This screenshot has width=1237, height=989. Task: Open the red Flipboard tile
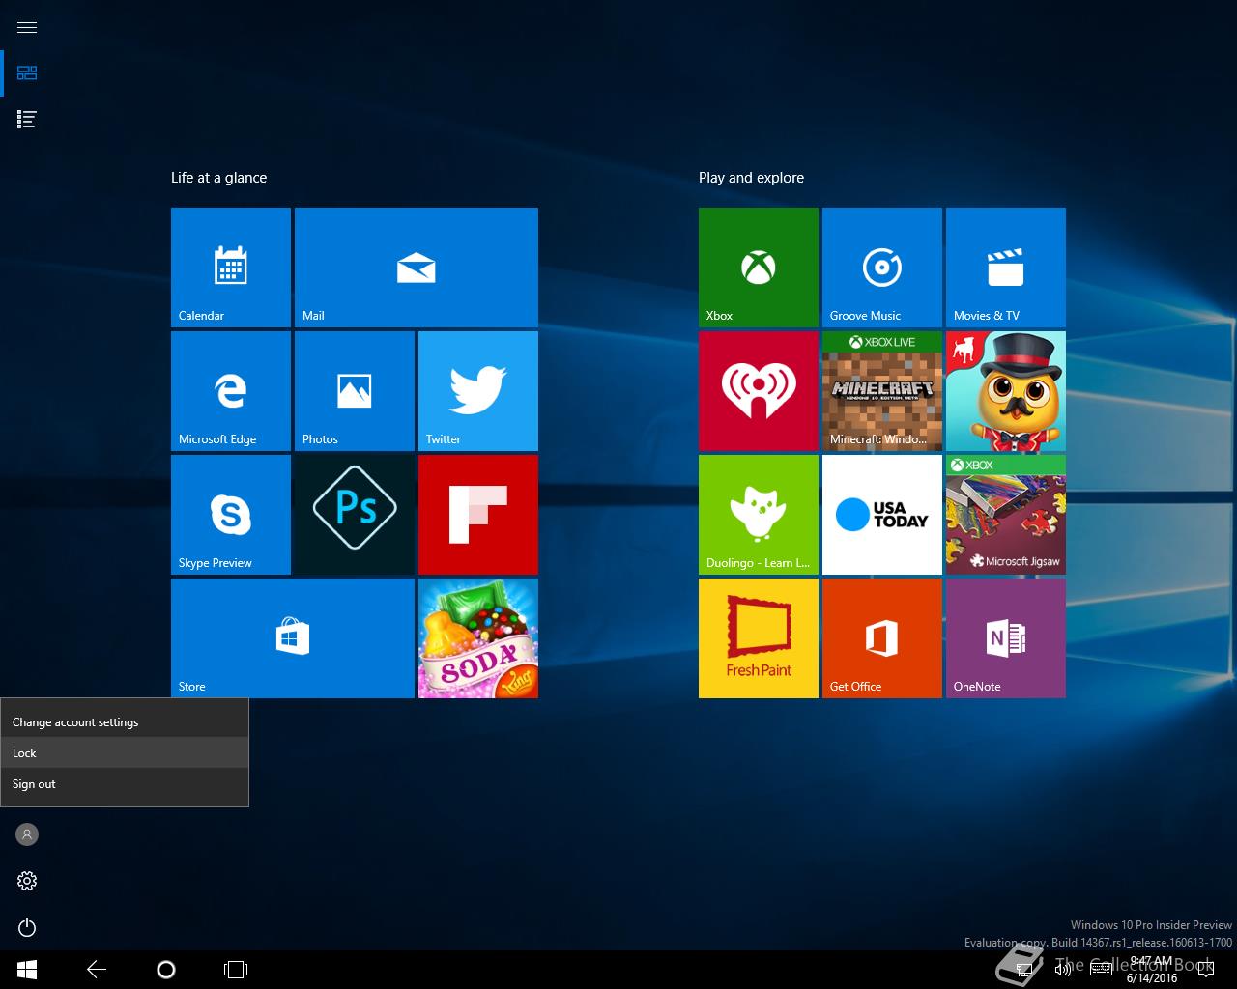point(478,515)
